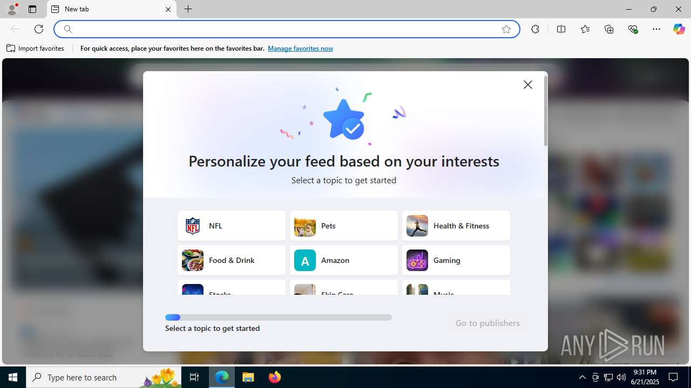
Task: Open the Extensions puzzle icon
Action: pyautogui.click(x=535, y=29)
